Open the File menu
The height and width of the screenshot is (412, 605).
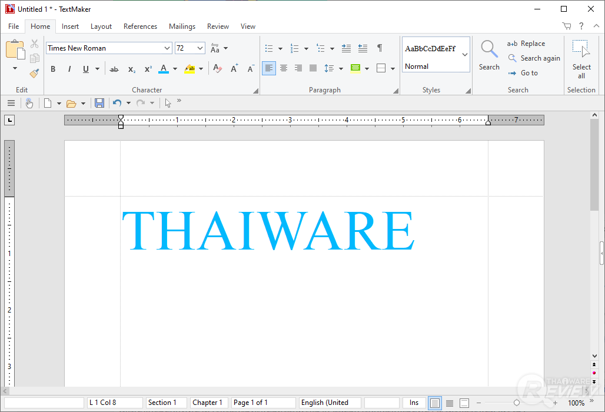coord(14,26)
